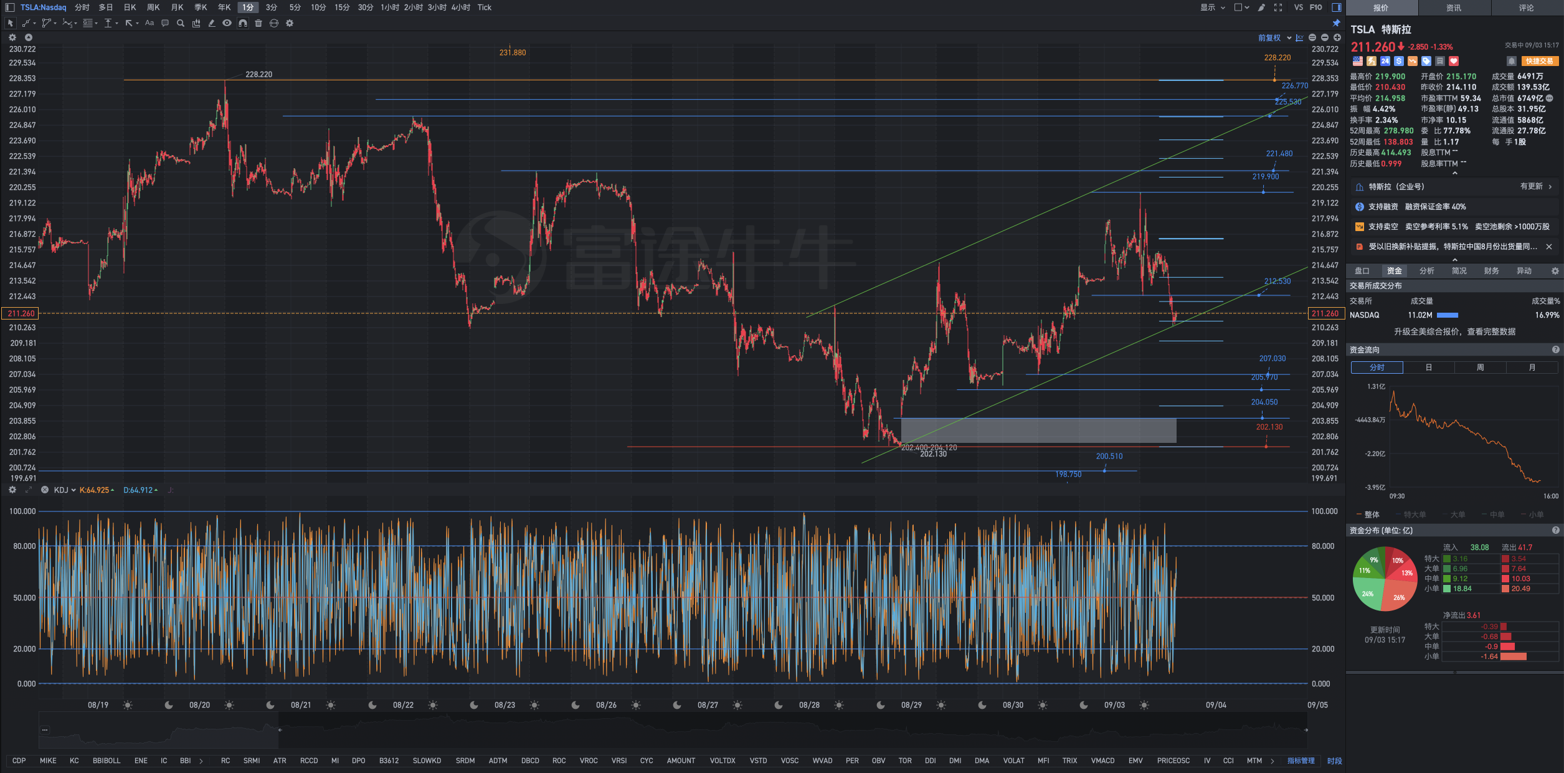Click the price alert bell icon
Viewport: 1564px width, 773px height.
pos(1512,61)
